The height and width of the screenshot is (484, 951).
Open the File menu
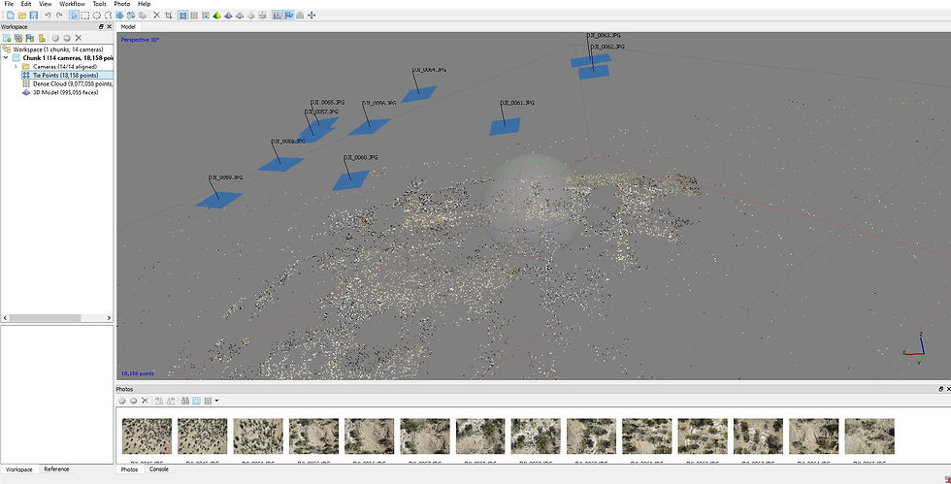[x=9, y=4]
